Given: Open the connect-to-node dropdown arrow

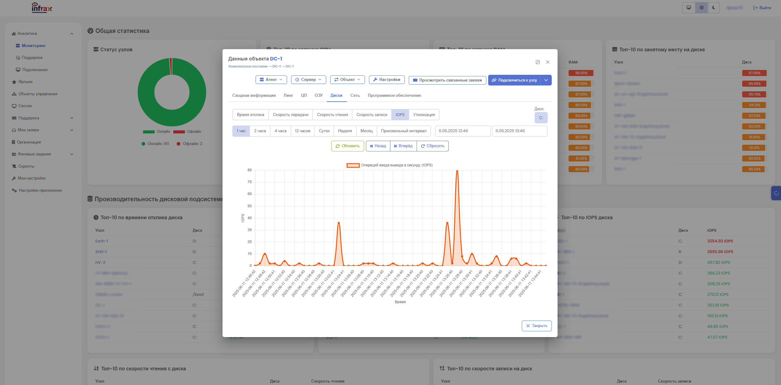Looking at the screenshot, I should [x=546, y=80].
